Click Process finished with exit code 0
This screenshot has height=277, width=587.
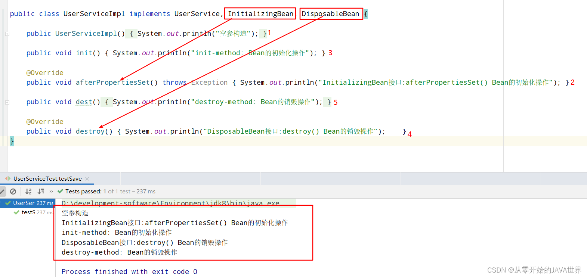point(129,272)
